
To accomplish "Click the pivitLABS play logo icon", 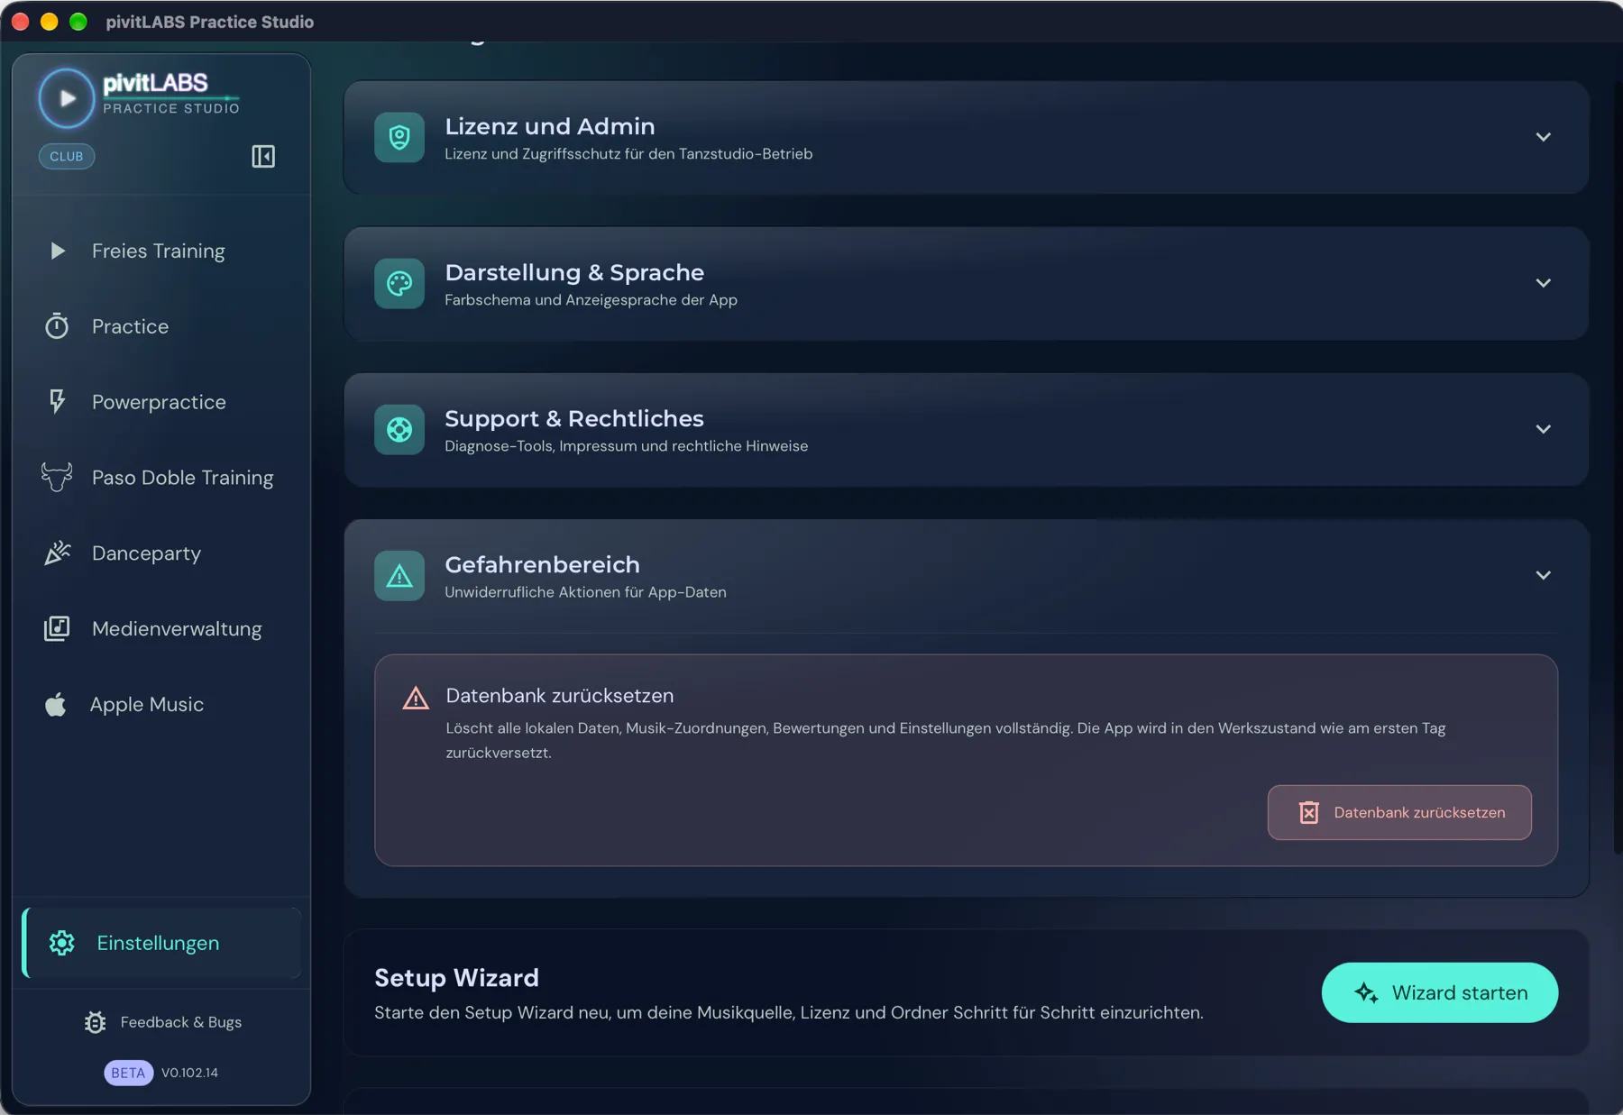I will [66, 97].
